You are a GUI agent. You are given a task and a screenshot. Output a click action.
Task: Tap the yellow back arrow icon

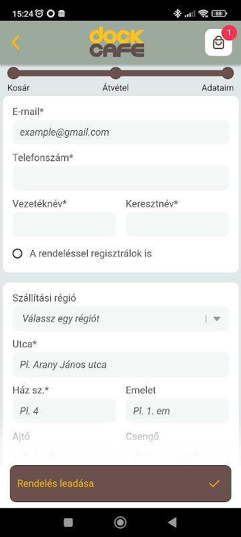[x=15, y=42]
